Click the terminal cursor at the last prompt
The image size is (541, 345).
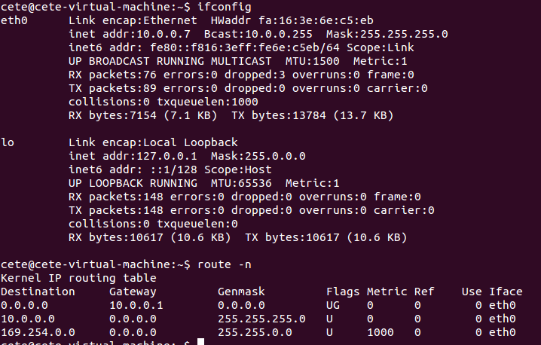[x=201, y=342]
